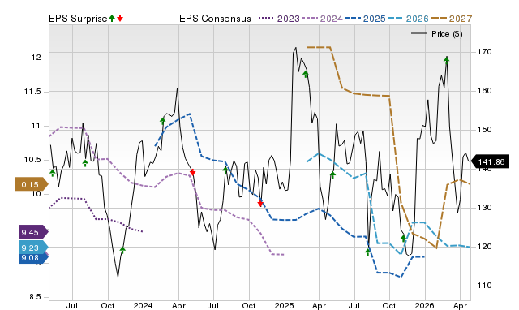Click the 130 tick on the price axis
Image resolution: width=519 pixels, height=310 pixels.
click(x=485, y=208)
